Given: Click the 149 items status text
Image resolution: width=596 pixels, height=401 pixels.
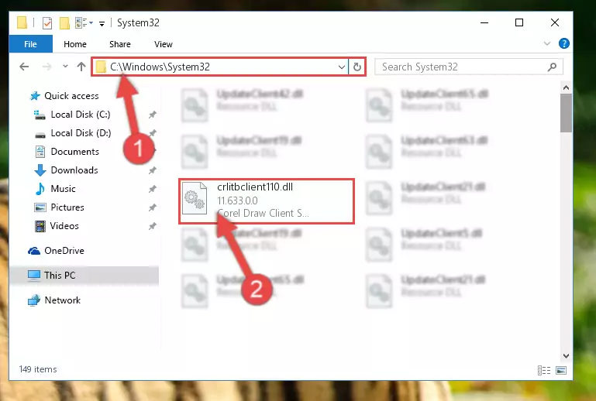Looking at the screenshot, I should pyautogui.click(x=38, y=369).
